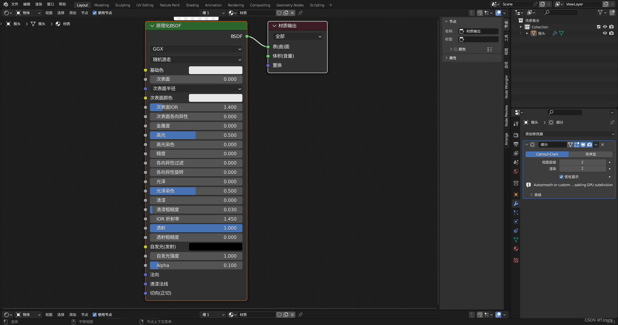618x325 pixels.
Task: Open the 渲染 menu in the top bar
Action: (38, 4)
